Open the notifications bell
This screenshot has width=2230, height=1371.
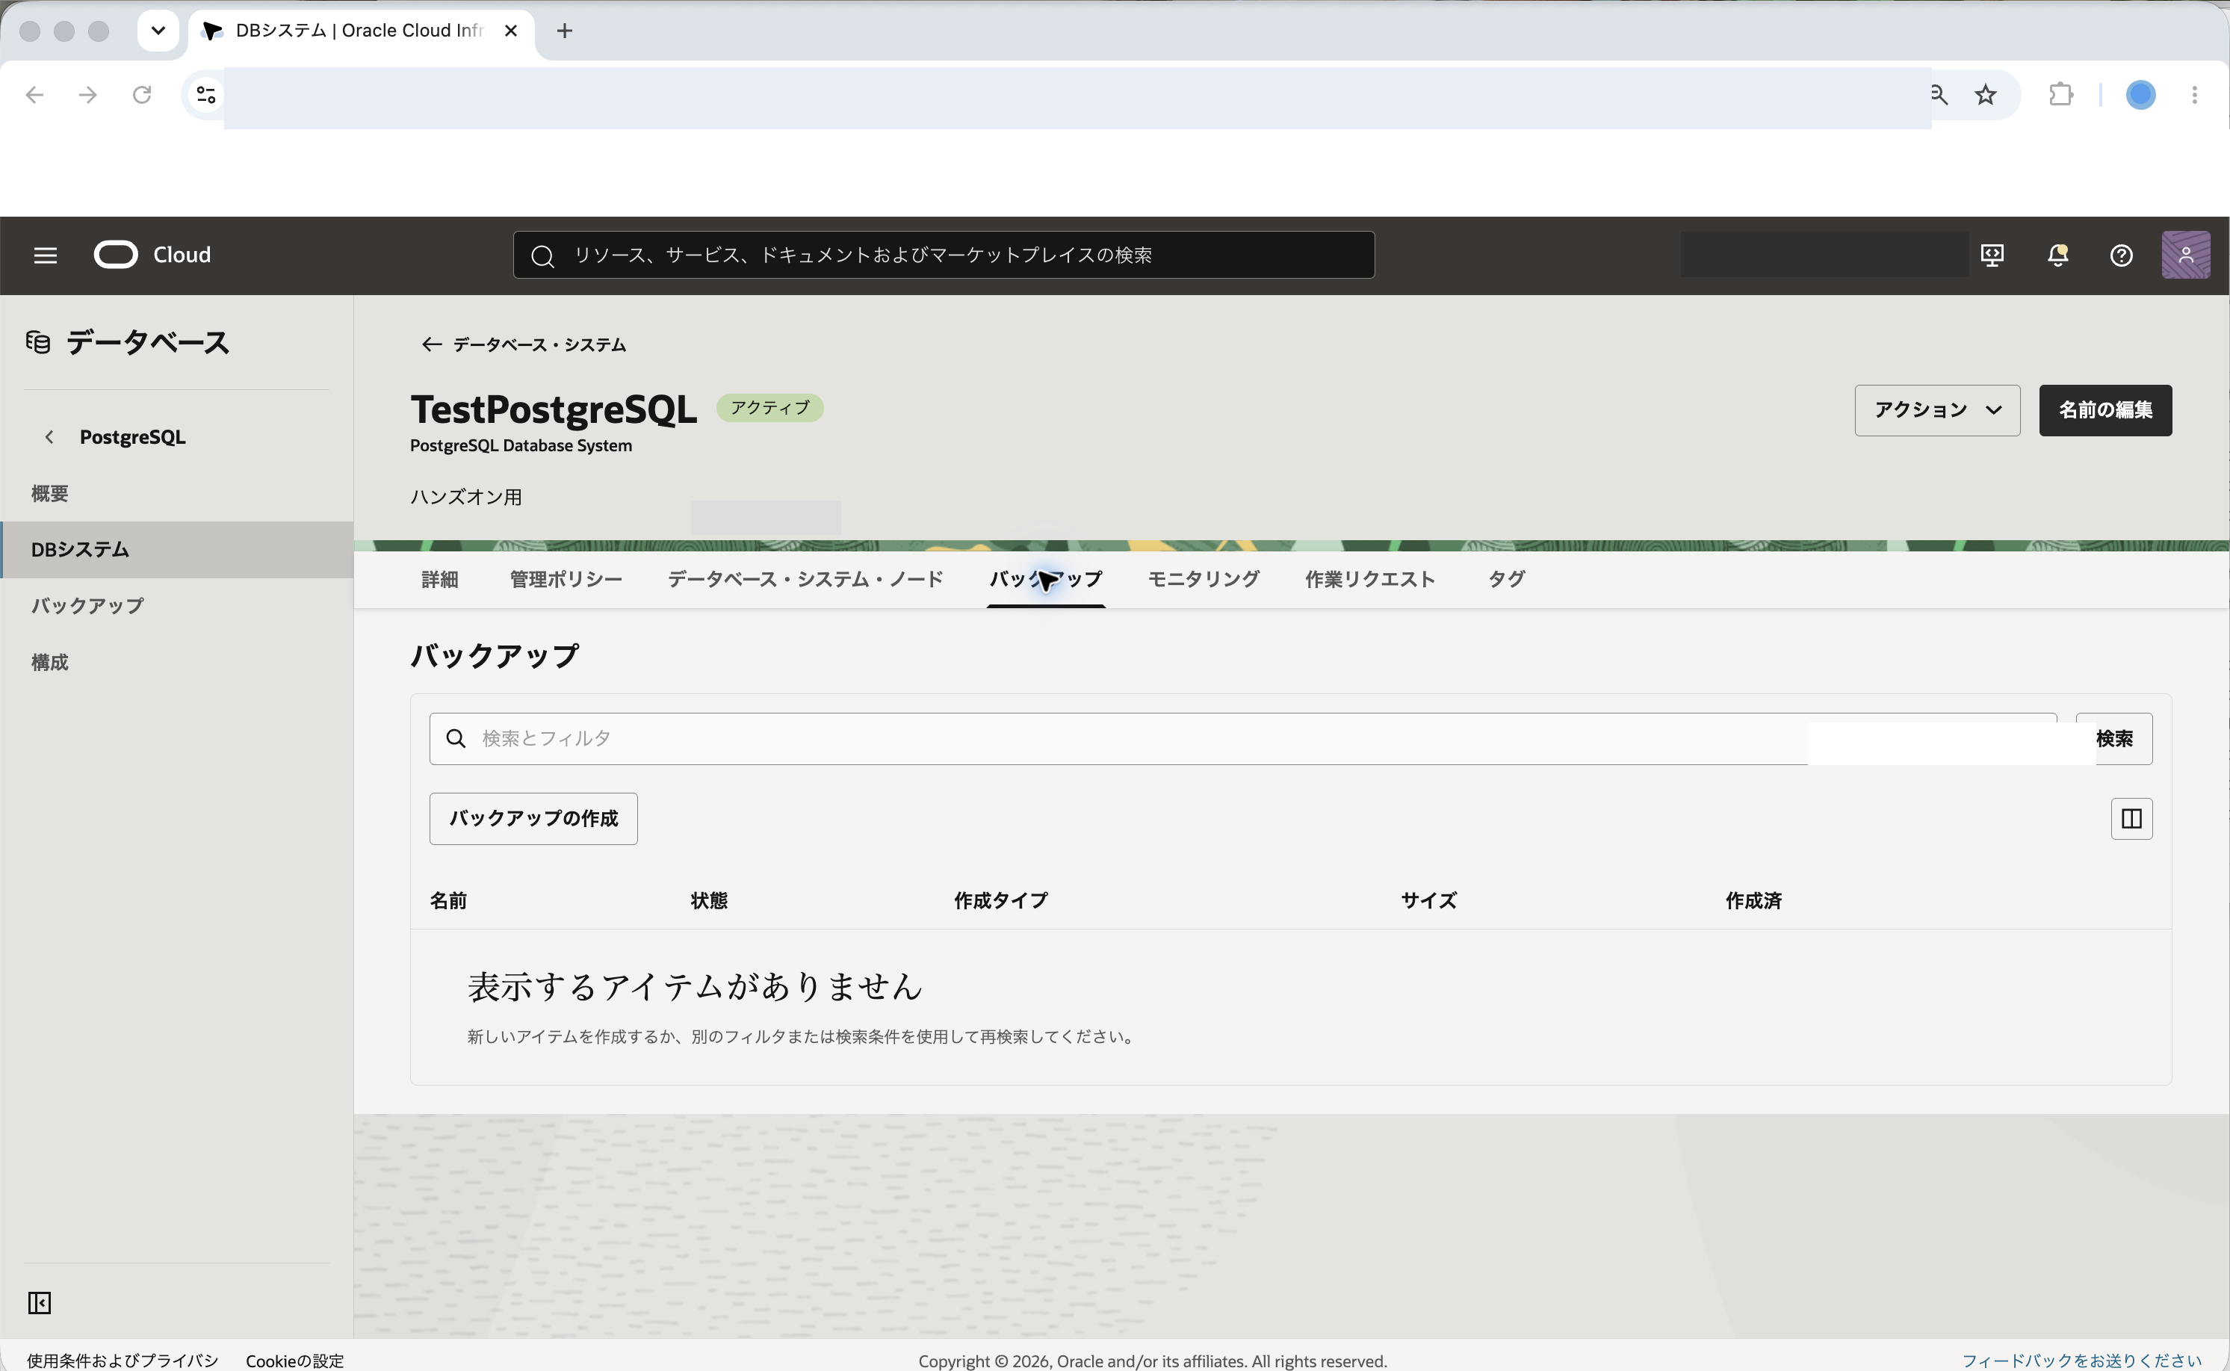(x=2057, y=256)
